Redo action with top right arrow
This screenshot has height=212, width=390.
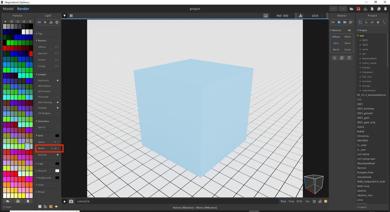pos(343,9)
